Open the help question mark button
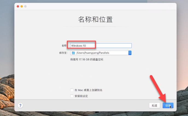Image resolution: width=188 pixels, height=116 pixels. pyautogui.click(x=20, y=105)
